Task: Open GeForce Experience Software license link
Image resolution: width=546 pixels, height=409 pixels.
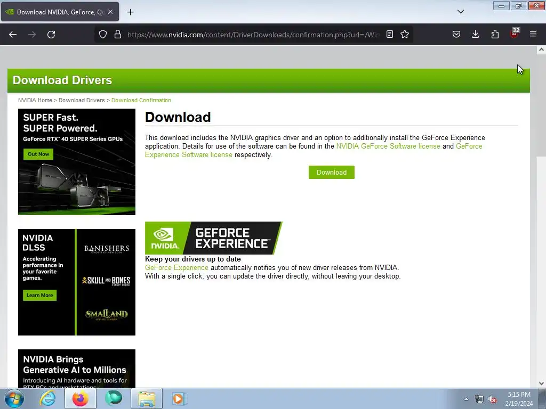Action: pos(314,150)
